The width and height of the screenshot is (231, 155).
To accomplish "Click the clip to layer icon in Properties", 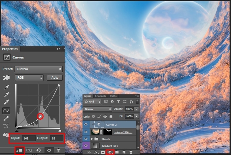I will (x=19, y=150).
